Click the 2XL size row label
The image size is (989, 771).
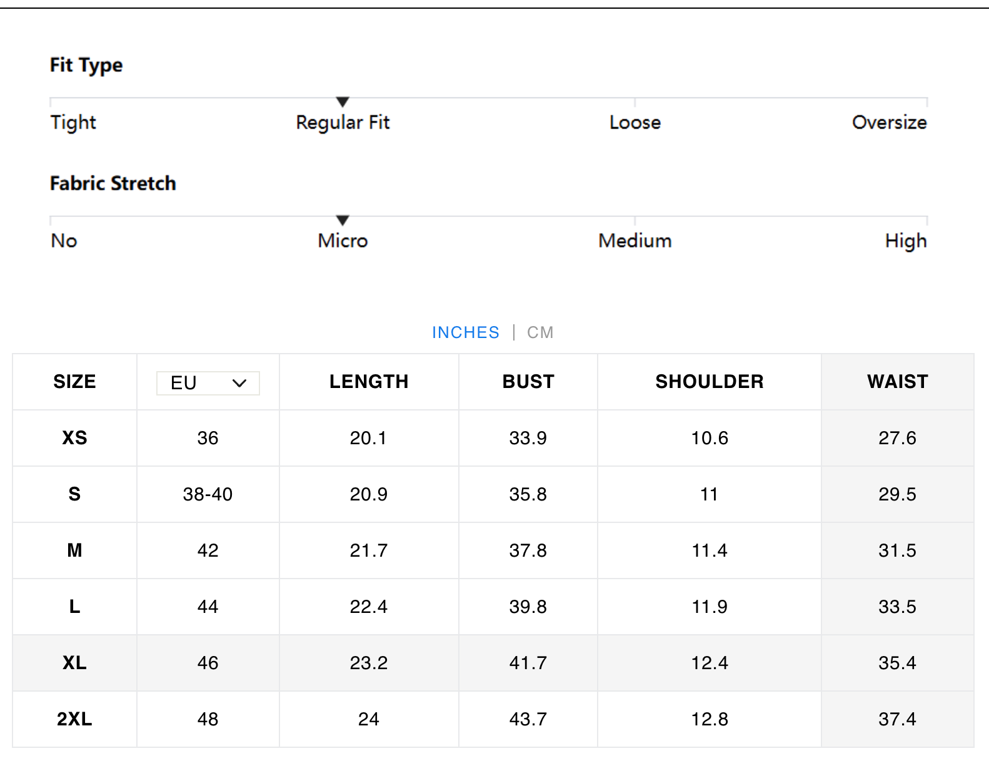click(x=74, y=719)
